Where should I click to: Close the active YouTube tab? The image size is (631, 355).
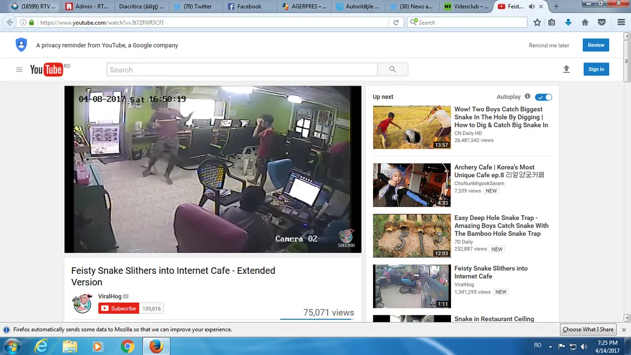click(541, 7)
